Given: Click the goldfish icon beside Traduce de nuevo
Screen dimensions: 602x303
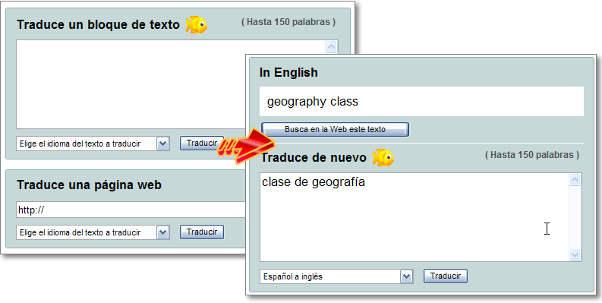Looking at the screenshot, I should click(x=383, y=158).
